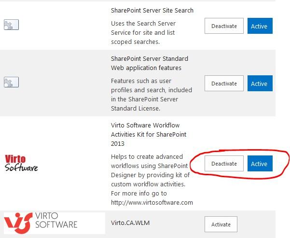Click Active badge for Virto Workflow Activities Kit
This screenshot has height=238, width=290.
260,164
